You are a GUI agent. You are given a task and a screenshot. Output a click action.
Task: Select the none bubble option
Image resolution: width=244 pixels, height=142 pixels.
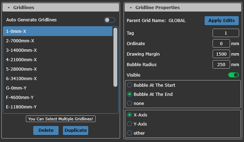[130, 103]
